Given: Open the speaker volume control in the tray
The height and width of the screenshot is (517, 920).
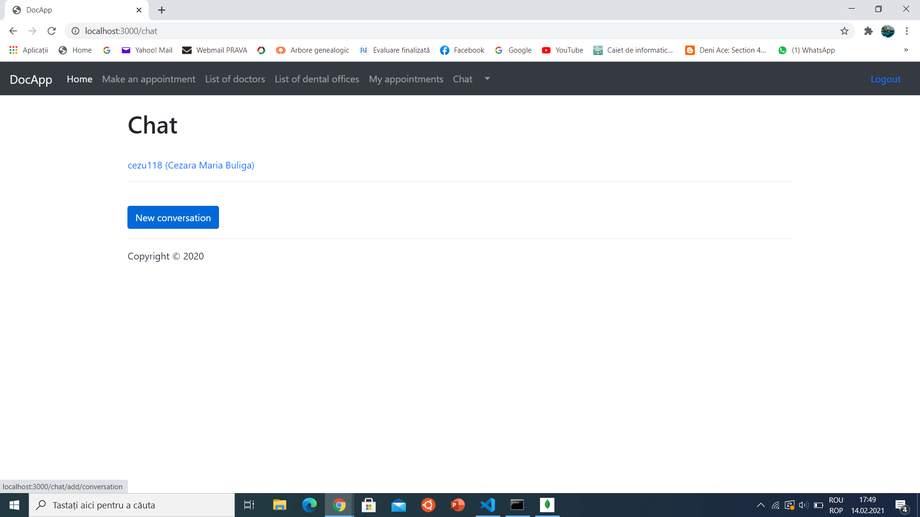Looking at the screenshot, I should point(803,505).
